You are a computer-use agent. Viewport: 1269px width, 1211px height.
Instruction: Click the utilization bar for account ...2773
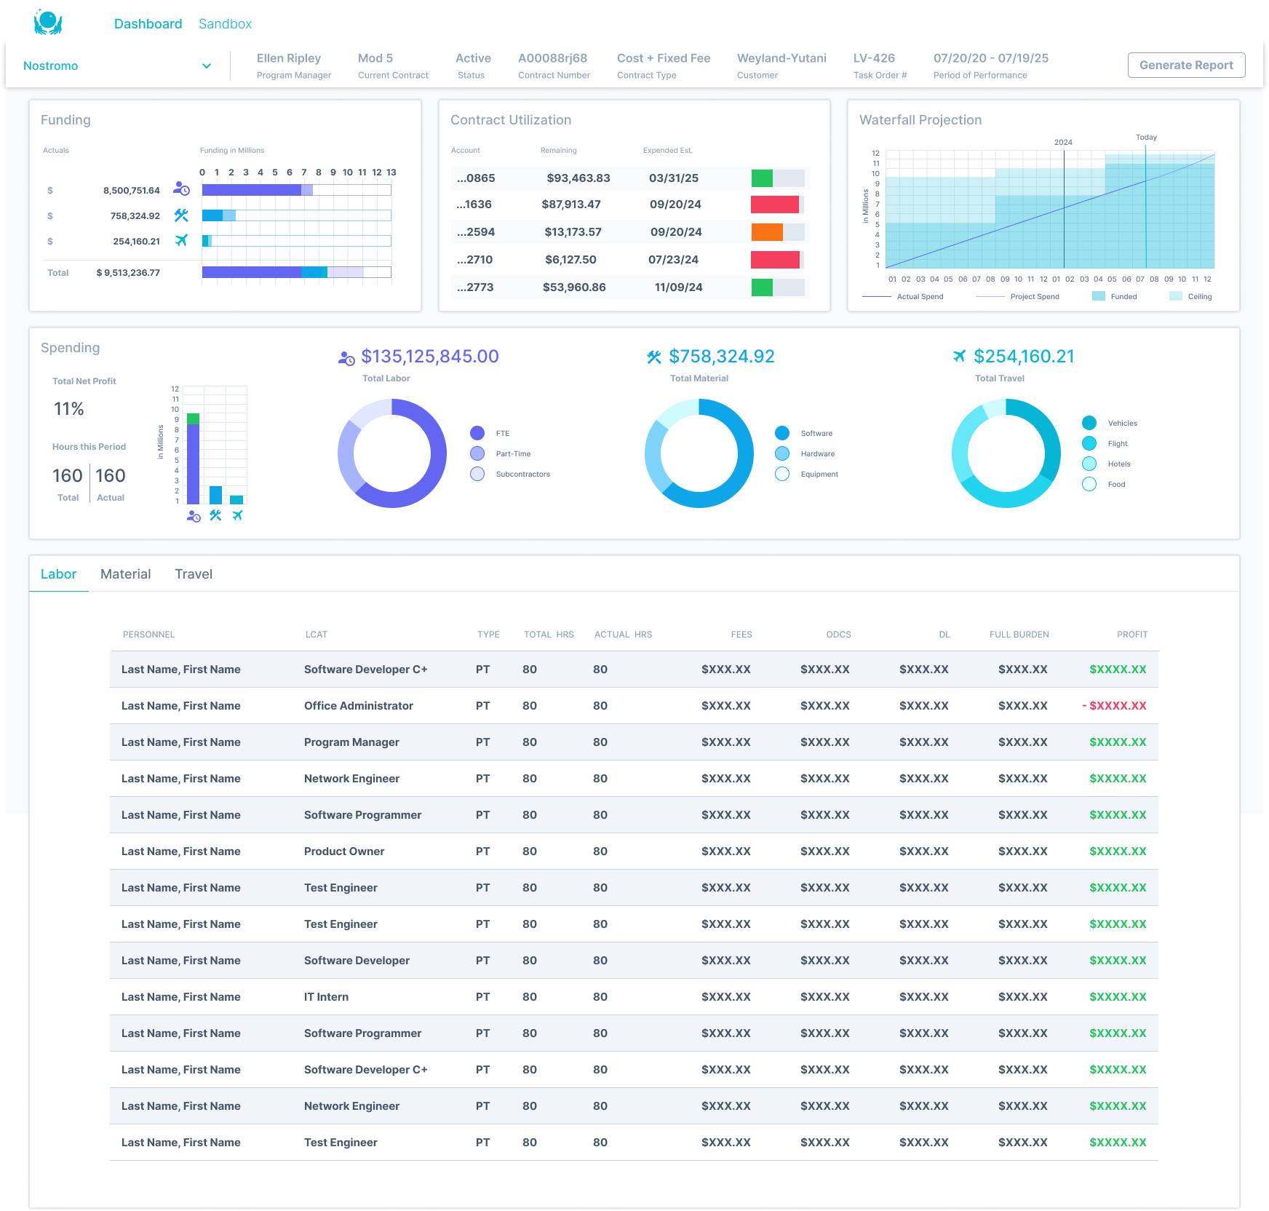(x=778, y=287)
